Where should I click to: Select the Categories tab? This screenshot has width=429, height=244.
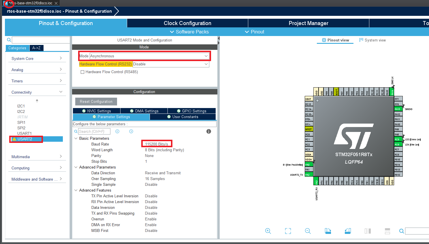[x=17, y=48]
